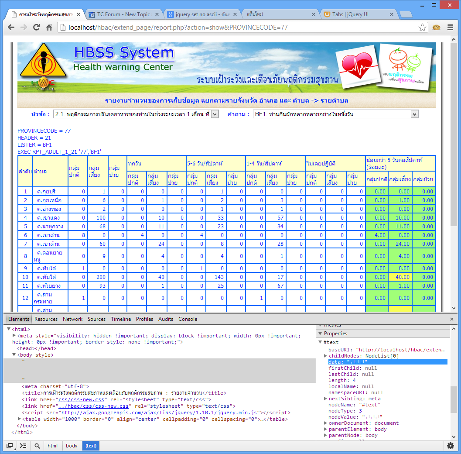Viewport: 461px width, 454px height.
Task: Close the DevTools panel
Action: coord(451,319)
